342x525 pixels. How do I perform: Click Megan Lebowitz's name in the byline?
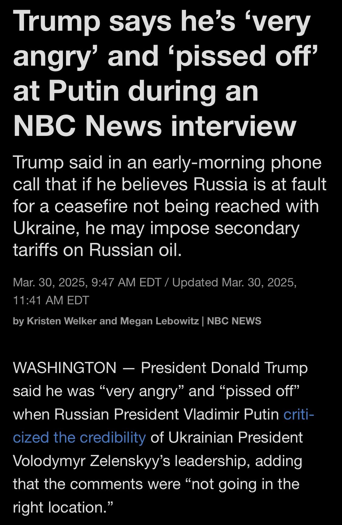click(159, 321)
